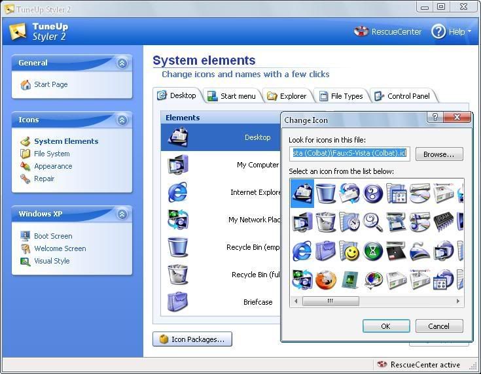Click the icon file path input field
This screenshot has height=374, width=481.
(349, 154)
